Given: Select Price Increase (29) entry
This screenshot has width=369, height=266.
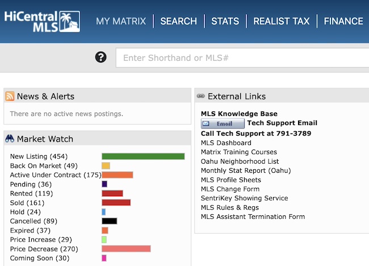Looking at the screenshot, I should click(41, 240).
